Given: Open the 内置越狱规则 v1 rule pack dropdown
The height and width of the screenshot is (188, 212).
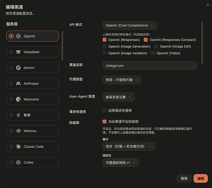Looking at the screenshot, I should click(120, 163).
